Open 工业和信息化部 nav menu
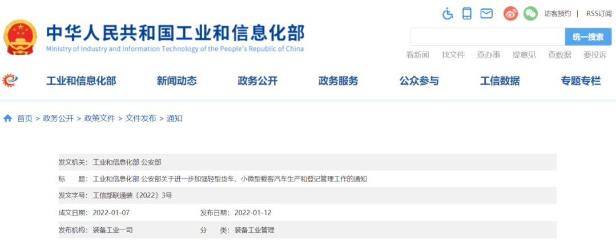Image resolution: width=616 pixels, height=245 pixels. tap(81, 82)
